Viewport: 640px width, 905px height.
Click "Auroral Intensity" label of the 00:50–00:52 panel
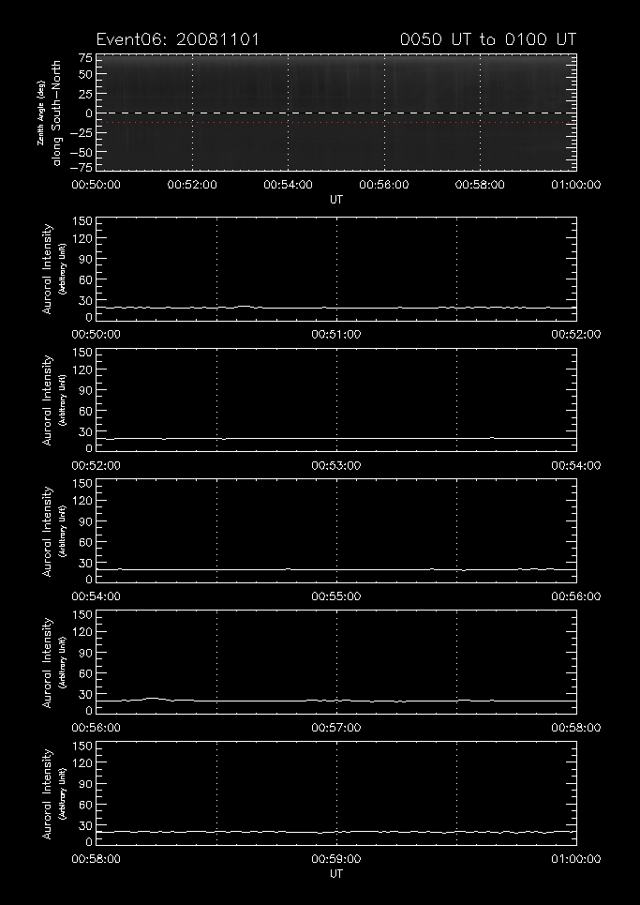coord(47,269)
